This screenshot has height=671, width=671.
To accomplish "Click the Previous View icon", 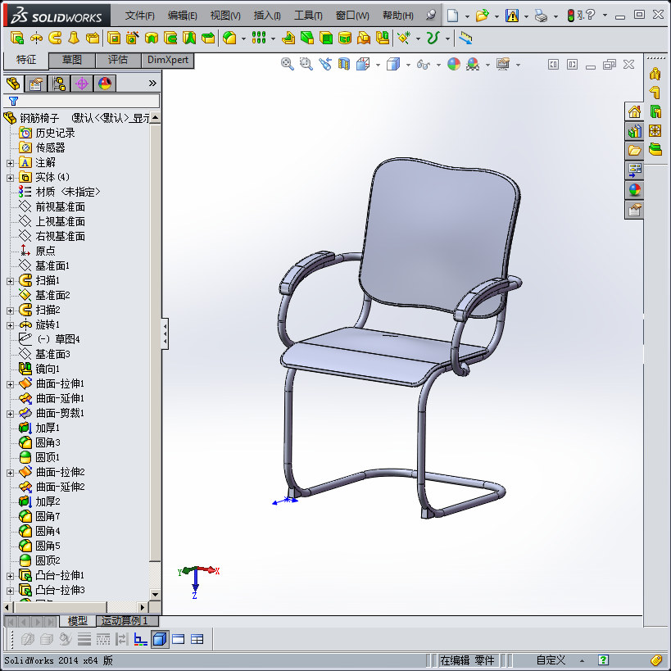I will [x=325, y=65].
